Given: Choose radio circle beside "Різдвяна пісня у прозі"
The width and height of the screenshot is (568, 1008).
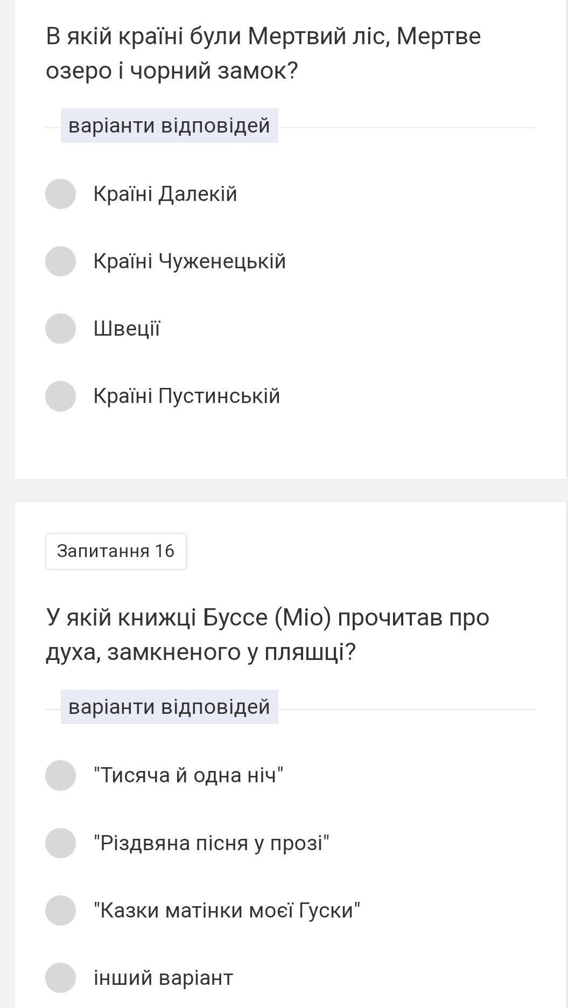Looking at the screenshot, I should [x=60, y=843].
